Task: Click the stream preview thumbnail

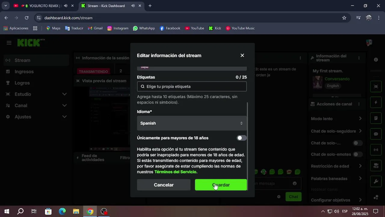Action: [x=110, y=119]
